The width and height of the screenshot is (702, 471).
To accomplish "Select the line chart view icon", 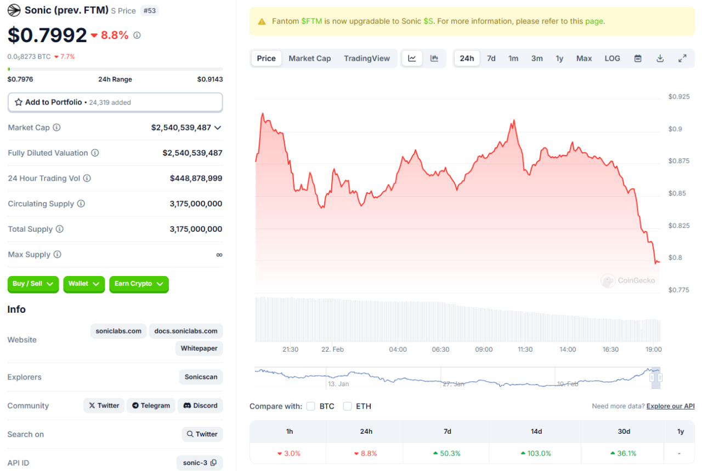I will coord(412,59).
